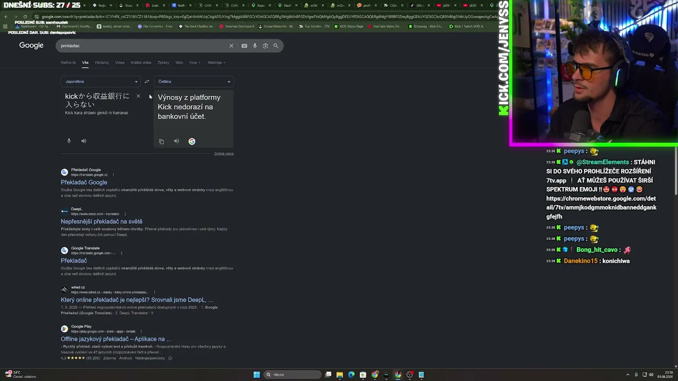The image size is (678, 381).
Task: Click chat username Danekino15
Action: click(581, 261)
